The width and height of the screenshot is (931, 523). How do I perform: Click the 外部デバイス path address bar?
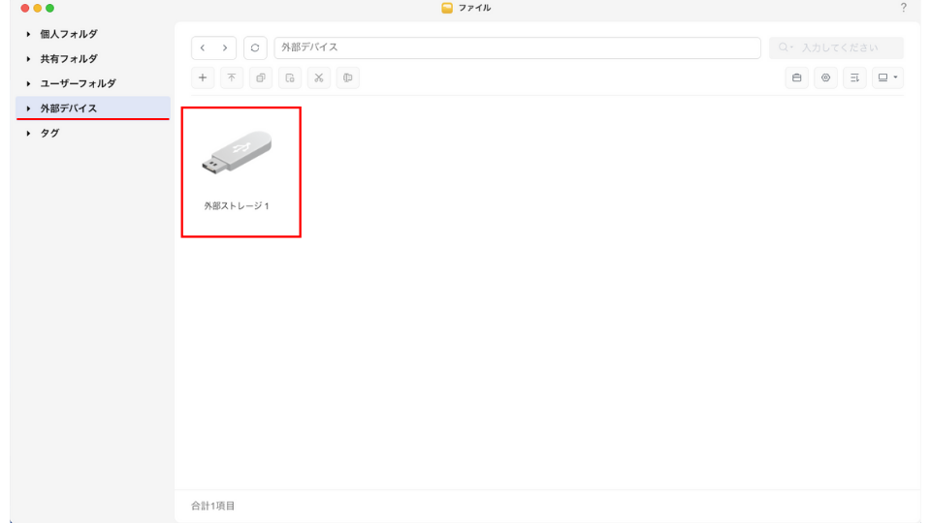coord(516,47)
